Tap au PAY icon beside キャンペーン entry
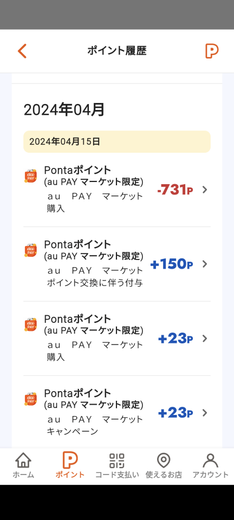The image size is (234, 520). pyautogui.click(x=30, y=399)
